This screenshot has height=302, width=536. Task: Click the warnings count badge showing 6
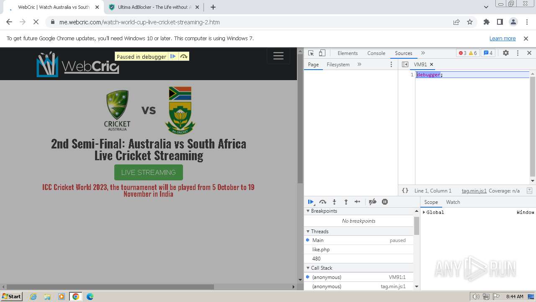[473, 53]
